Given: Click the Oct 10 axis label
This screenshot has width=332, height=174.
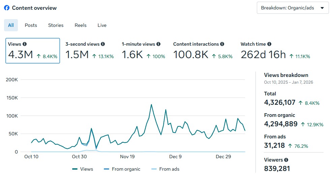Looking at the screenshot, I should [x=31, y=157].
